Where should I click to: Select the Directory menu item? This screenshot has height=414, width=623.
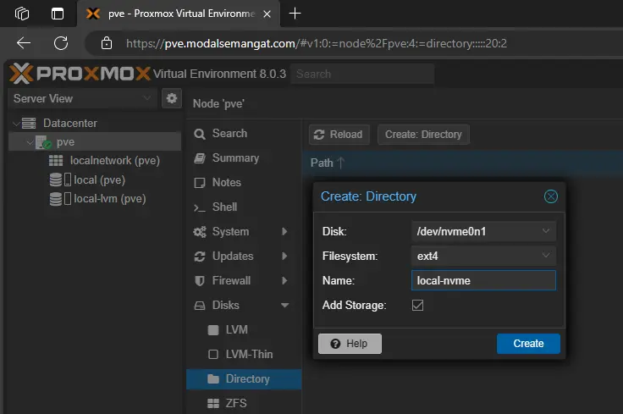(244, 379)
